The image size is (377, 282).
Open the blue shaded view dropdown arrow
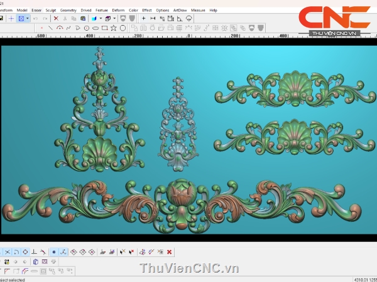click(x=101, y=19)
